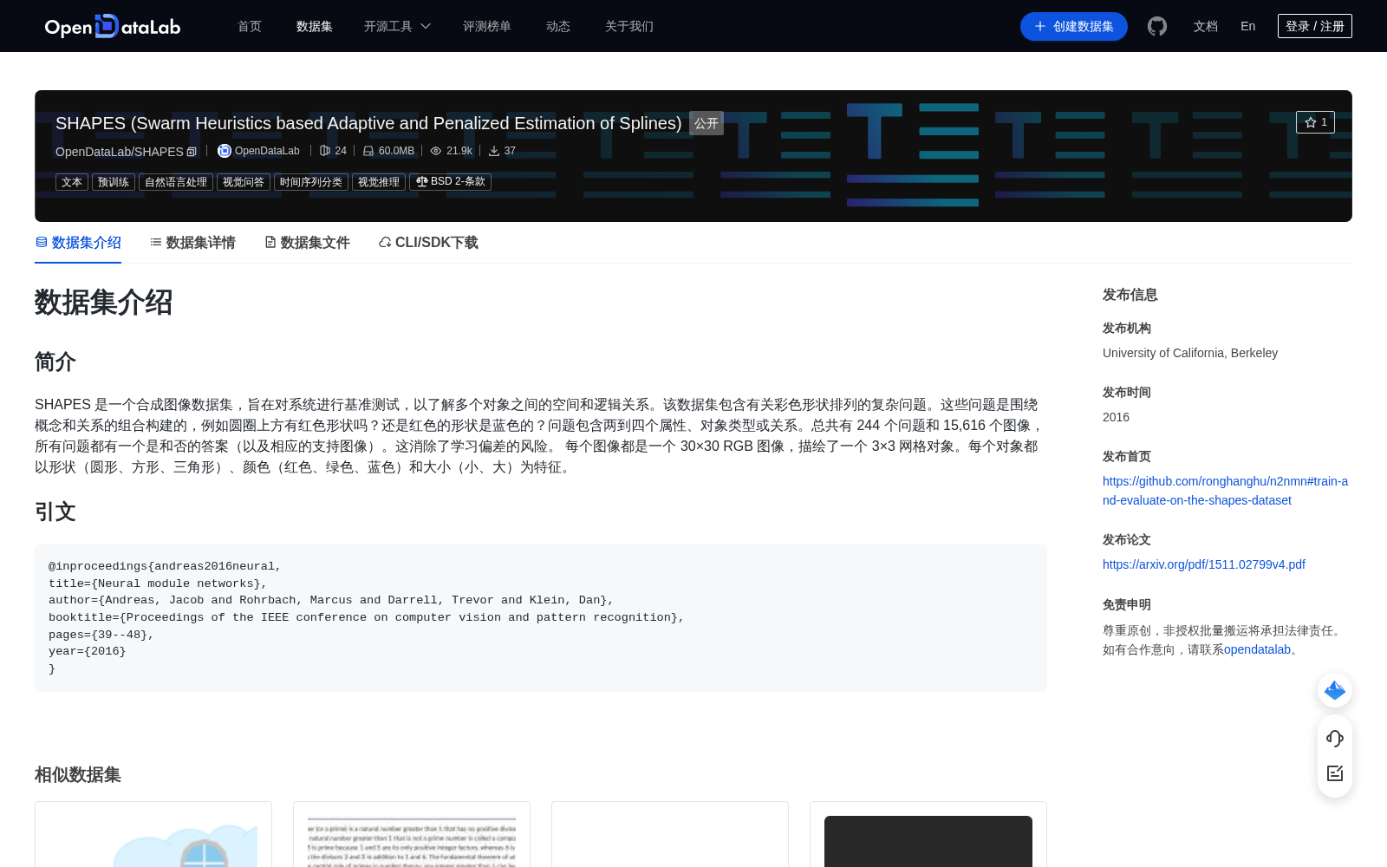Open the OpenDataLab logo home link
The width and height of the screenshot is (1387, 867).
(x=113, y=26)
